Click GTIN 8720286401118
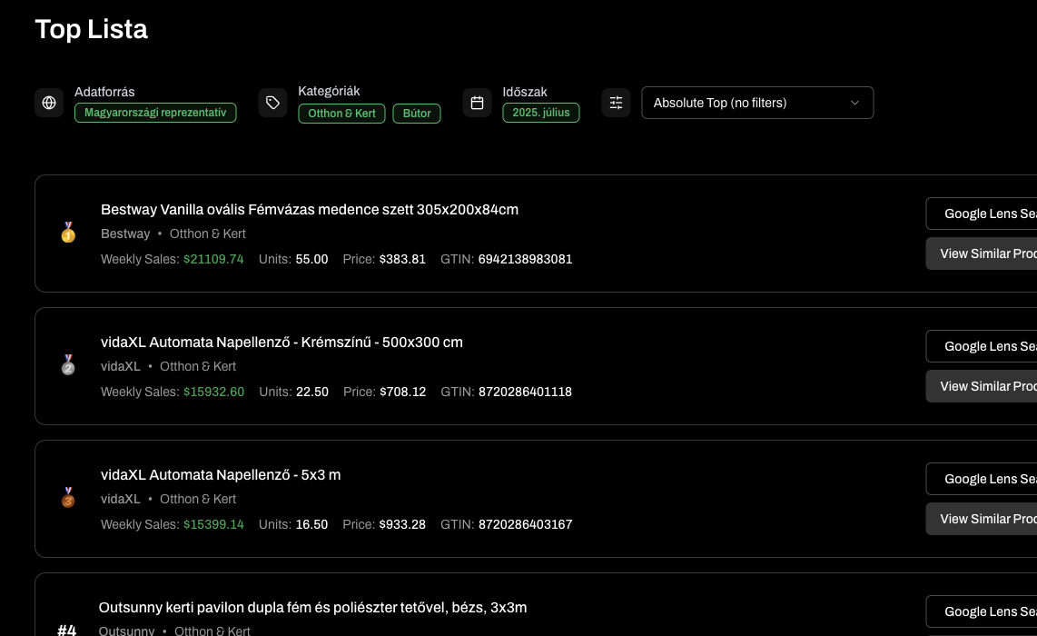 (x=525, y=392)
